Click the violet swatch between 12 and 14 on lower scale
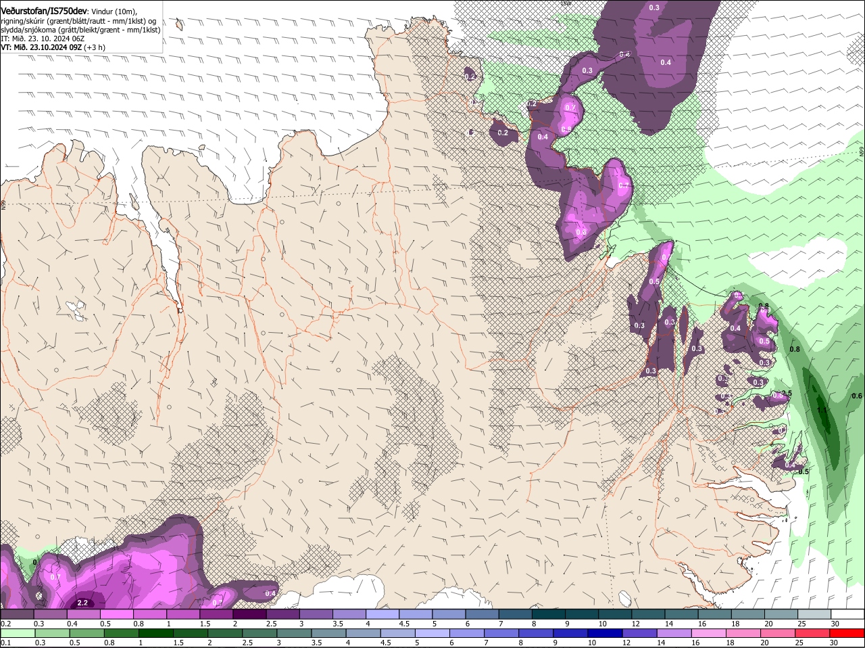 click(639, 633)
